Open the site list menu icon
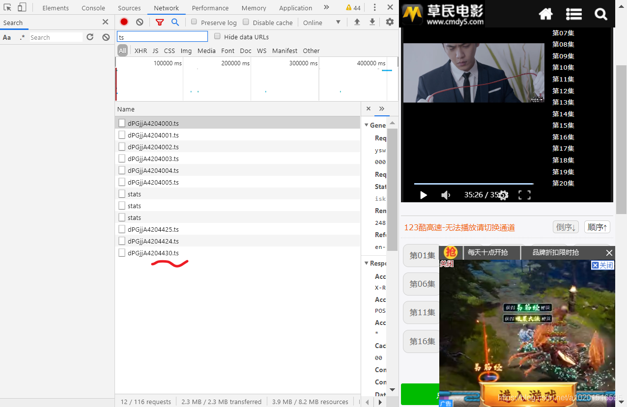The width and height of the screenshot is (627, 407). (x=573, y=14)
